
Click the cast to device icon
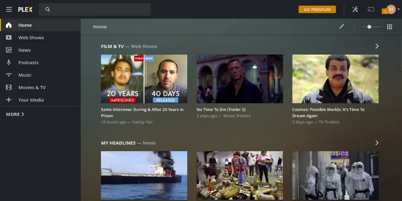371,9
